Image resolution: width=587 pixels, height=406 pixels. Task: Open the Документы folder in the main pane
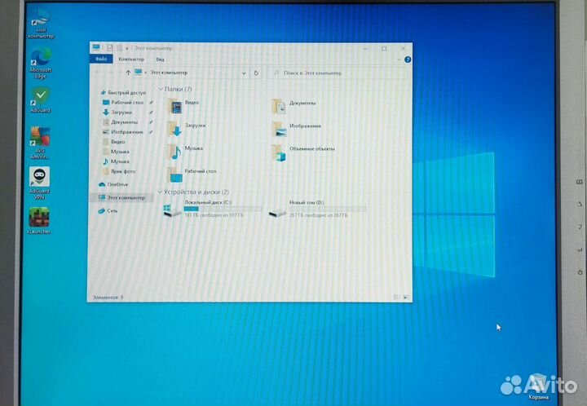pyautogui.click(x=293, y=107)
